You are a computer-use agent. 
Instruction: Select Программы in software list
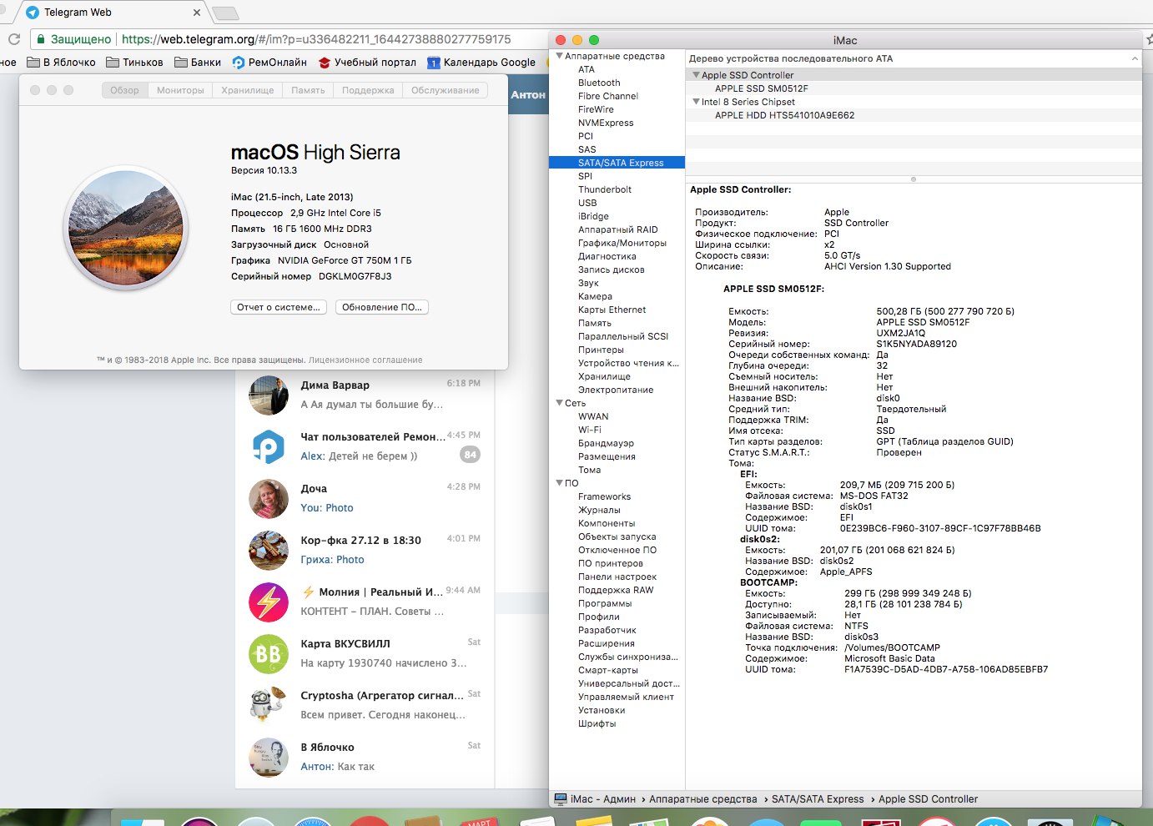pyautogui.click(x=605, y=603)
